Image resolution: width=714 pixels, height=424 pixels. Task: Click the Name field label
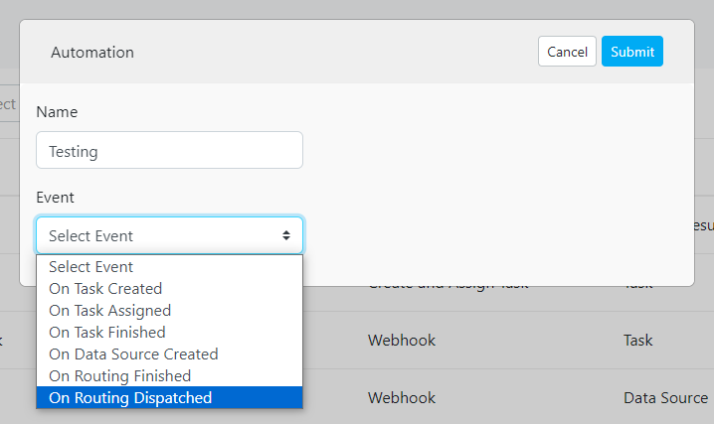pyautogui.click(x=57, y=112)
